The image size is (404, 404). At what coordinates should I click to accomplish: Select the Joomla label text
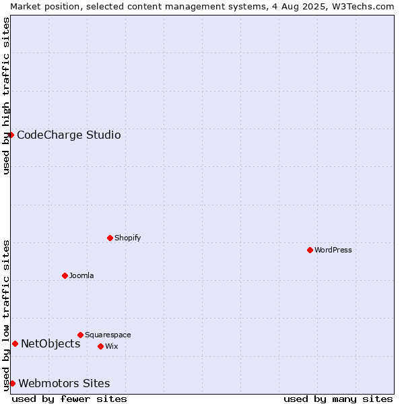81,275
